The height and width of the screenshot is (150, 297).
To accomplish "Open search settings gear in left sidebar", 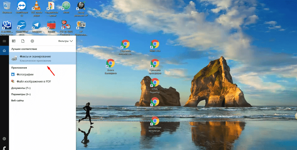I will click(x=4, y=139).
